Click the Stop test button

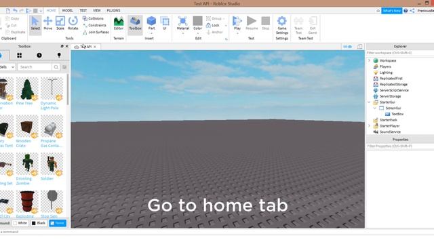click(x=265, y=24)
